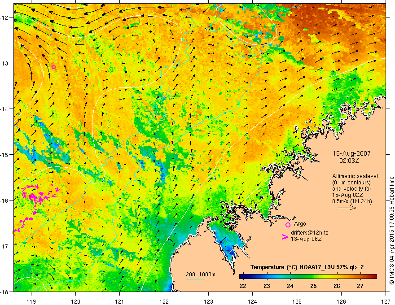
Task: Click the longitude axis label 121
Action: click(120, 302)
